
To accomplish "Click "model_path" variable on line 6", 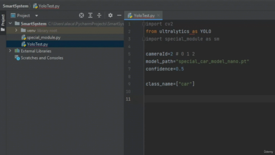I will click(159, 62).
